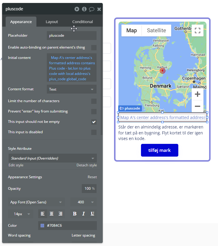Open the color swatch for #7084C6
218x246 pixels.
42,226
